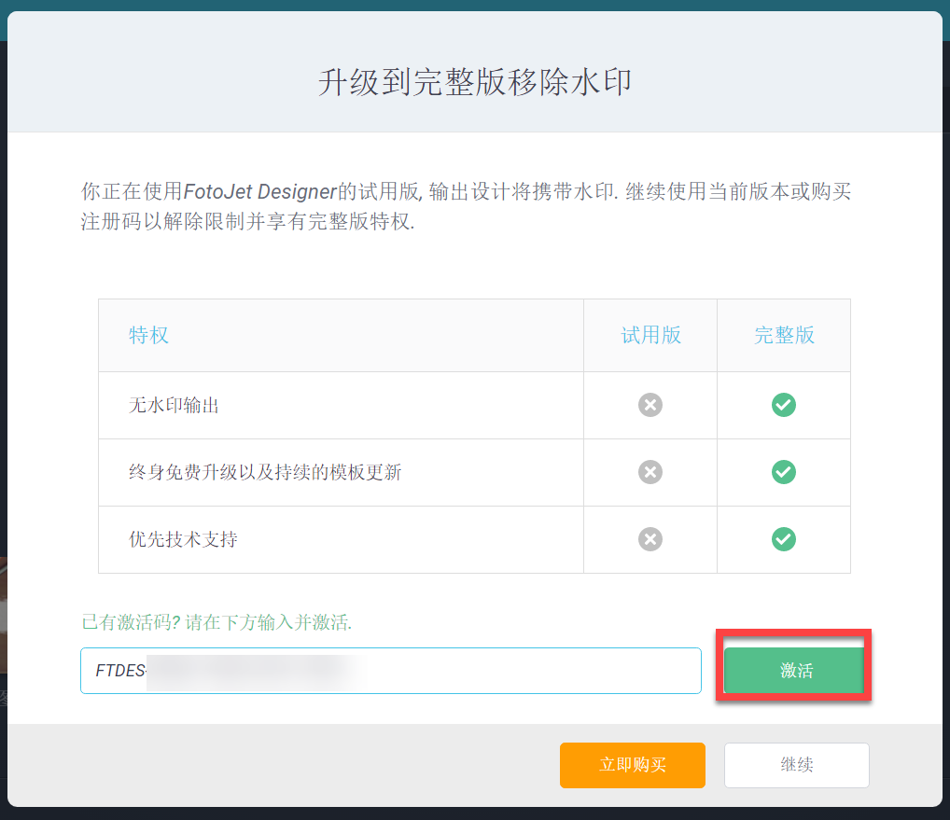Click the 继续 button to continue trial
This screenshot has height=820, width=950.
pos(797,765)
